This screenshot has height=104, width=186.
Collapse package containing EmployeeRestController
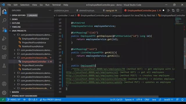point(15,58)
